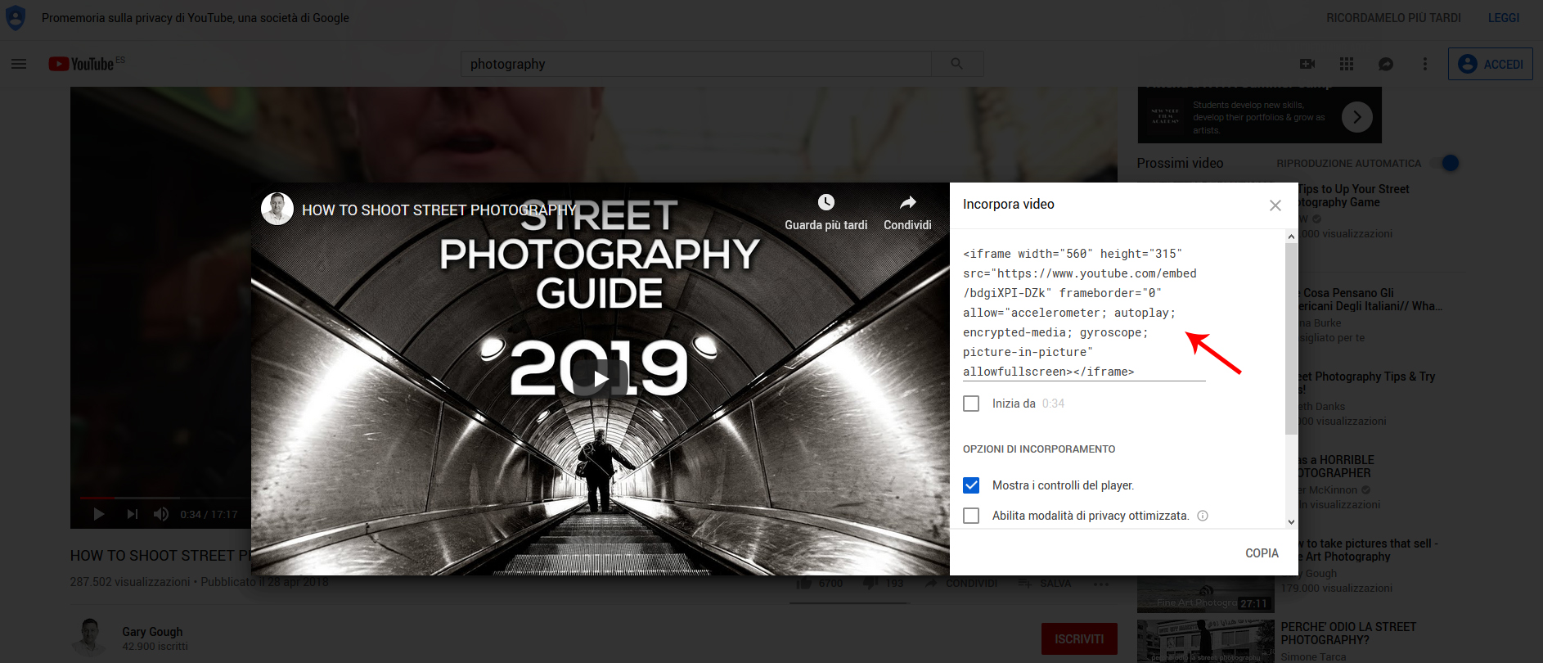Click the ACCEDI sign-in button
Viewport: 1543px width, 663px height.
pos(1490,64)
